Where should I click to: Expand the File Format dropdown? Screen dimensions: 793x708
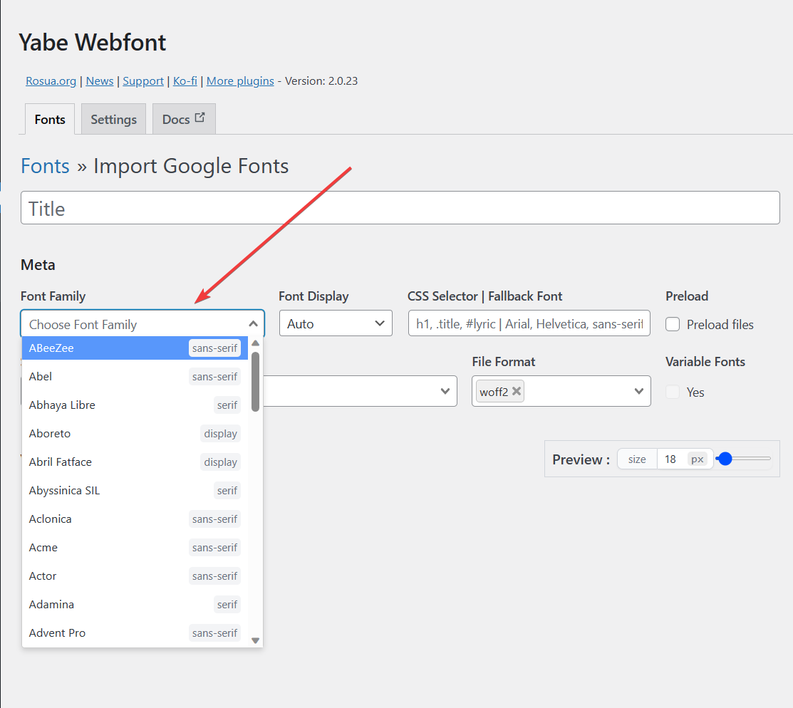639,391
